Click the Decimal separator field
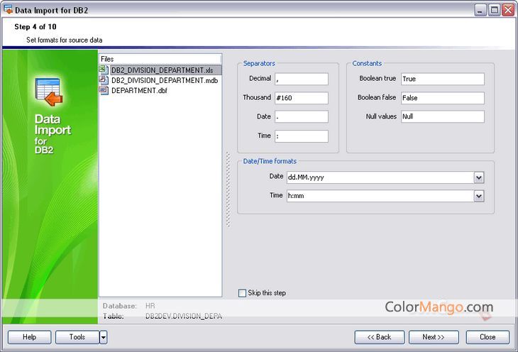 point(302,79)
